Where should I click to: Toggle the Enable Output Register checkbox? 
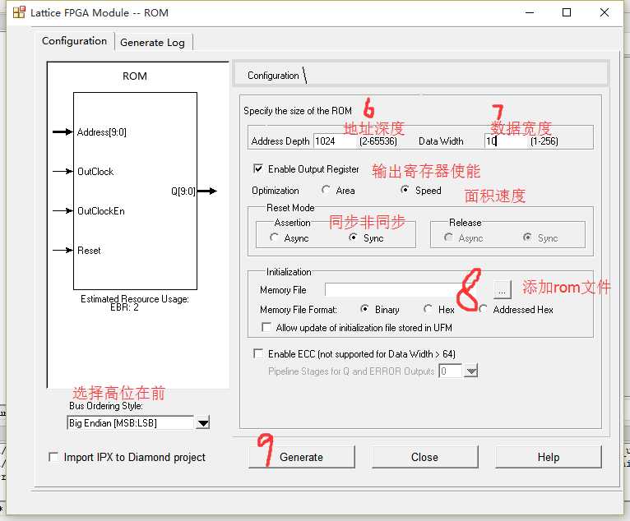point(258,169)
